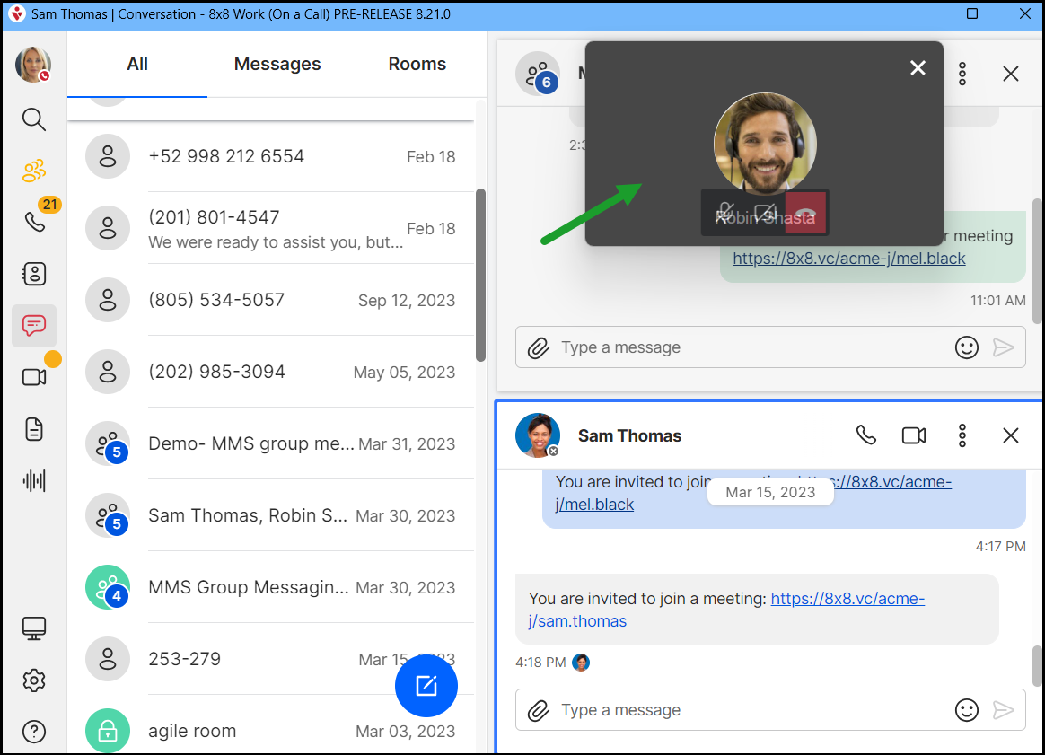
Task: Open the agile room conversation
Action: pyautogui.click(x=271, y=731)
